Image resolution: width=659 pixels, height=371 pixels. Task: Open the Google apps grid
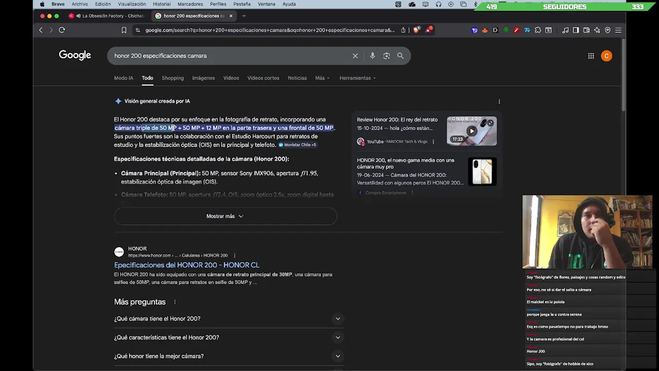tap(591, 56)
